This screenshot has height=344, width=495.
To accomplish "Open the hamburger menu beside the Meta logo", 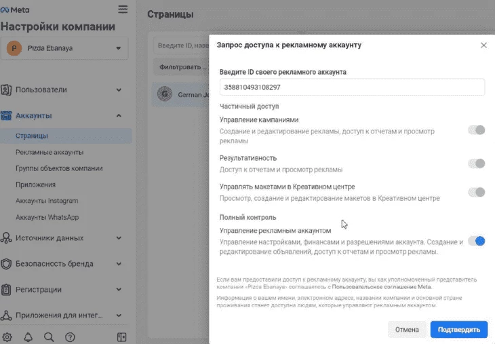I will point(123,9).
